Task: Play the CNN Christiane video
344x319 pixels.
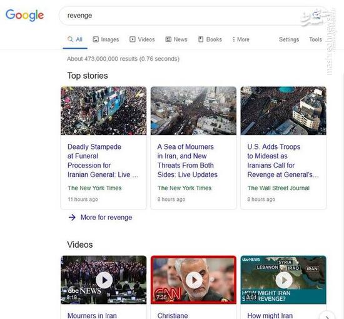Action: click(194, 280)
